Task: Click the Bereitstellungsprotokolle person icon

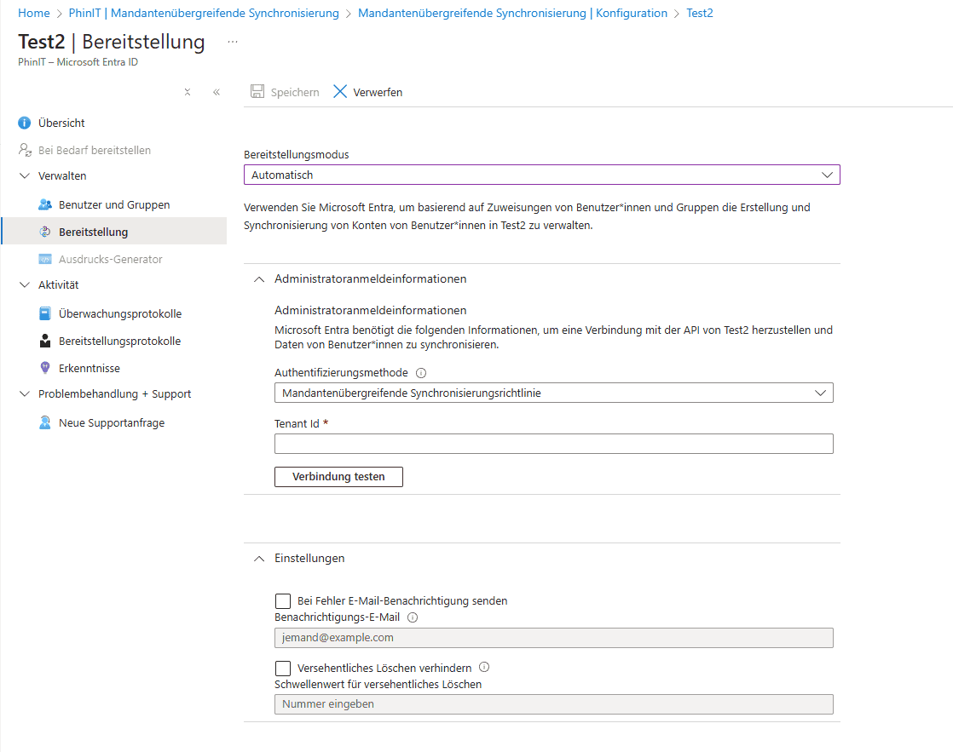Action: coord(45,341)
